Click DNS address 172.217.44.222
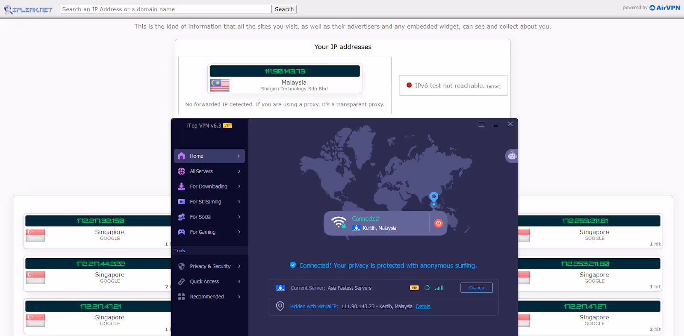Screen dimensions: 684x336 (x=100, y=264)
